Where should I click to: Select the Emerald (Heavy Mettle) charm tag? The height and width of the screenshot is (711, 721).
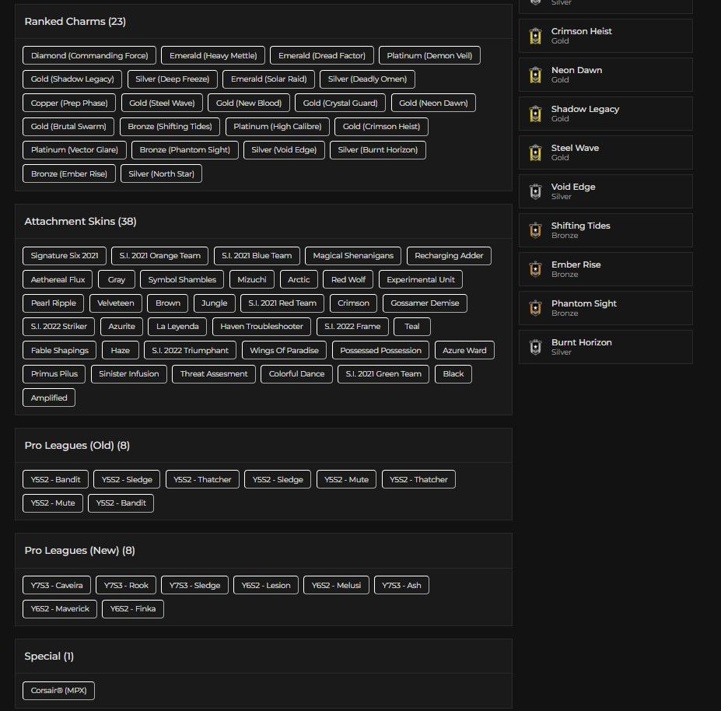click(x=213, y=55)
